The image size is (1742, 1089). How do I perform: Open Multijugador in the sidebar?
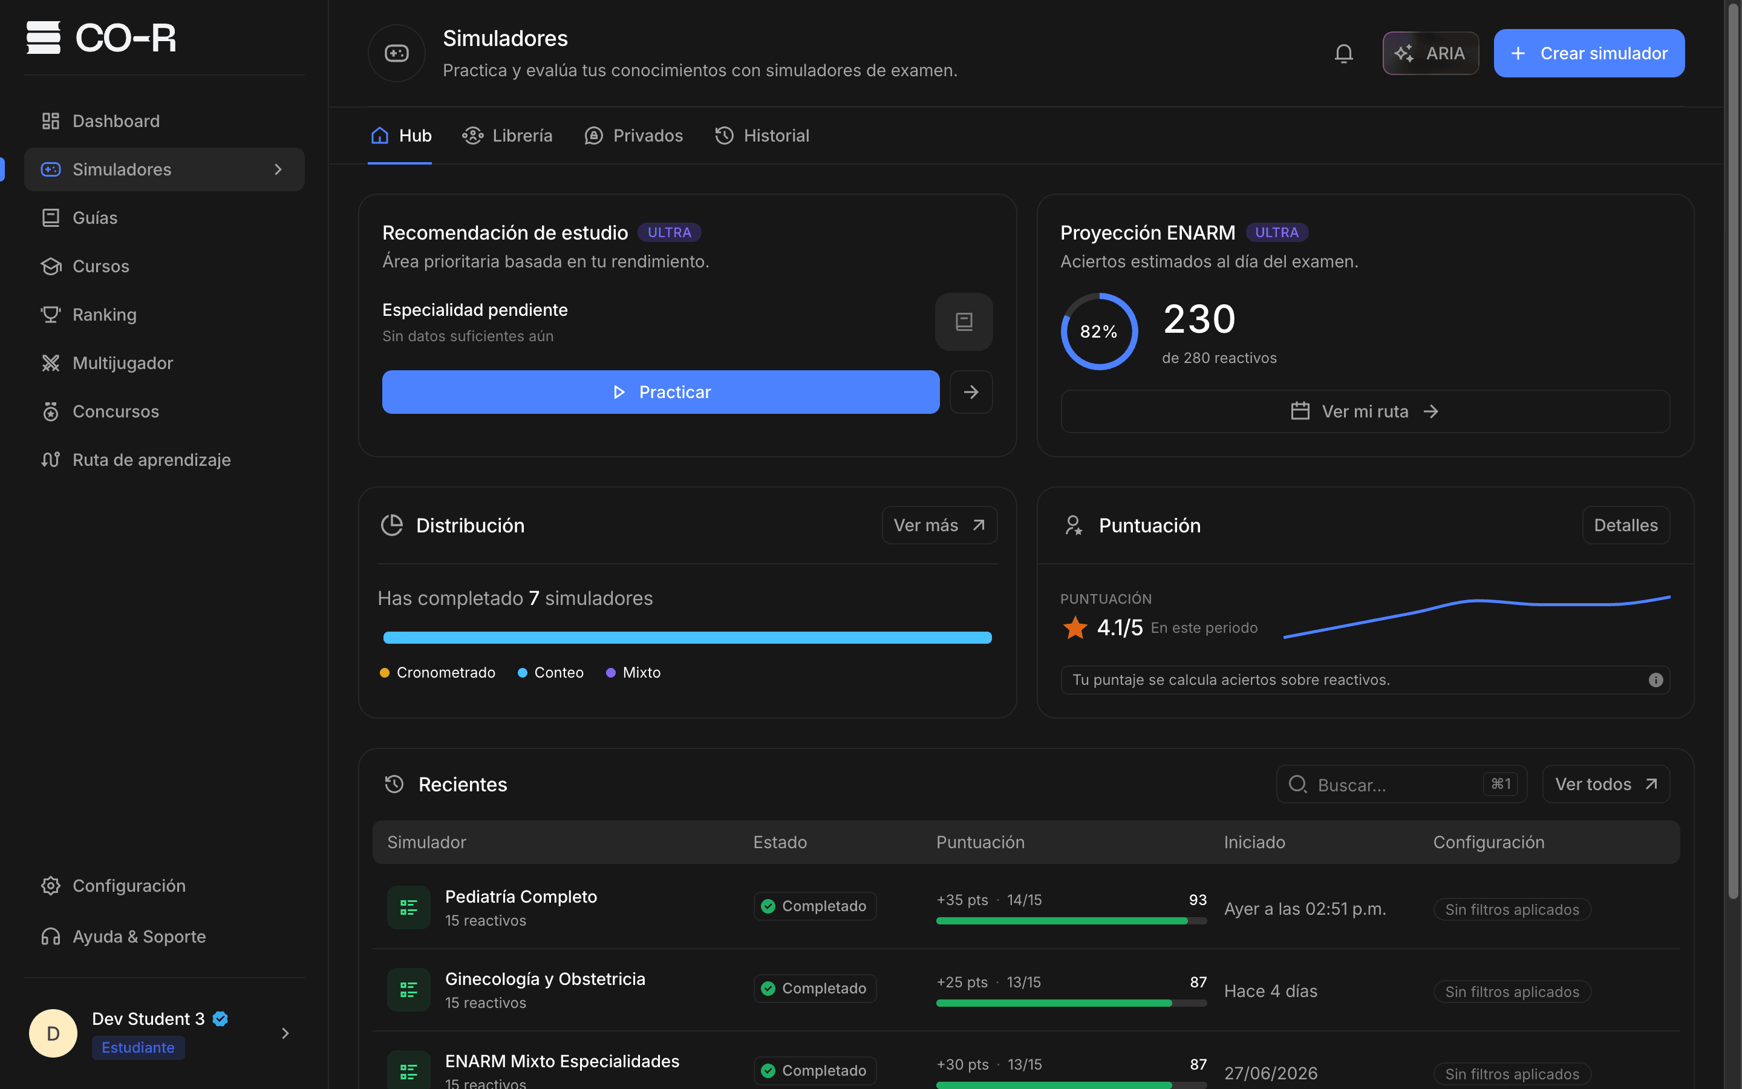[164, 363]
